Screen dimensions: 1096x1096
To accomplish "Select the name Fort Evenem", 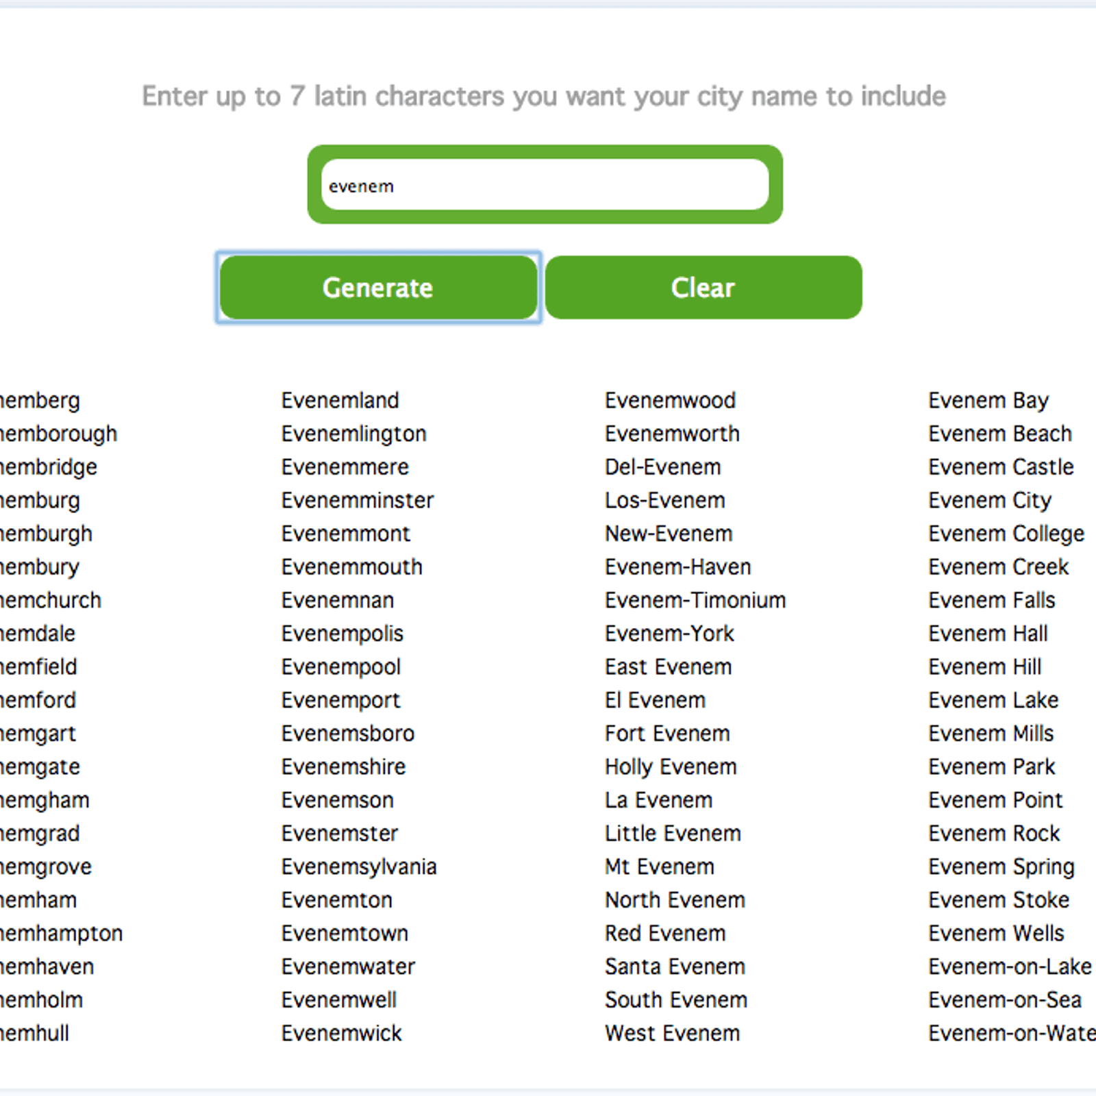I will point(667,733).
